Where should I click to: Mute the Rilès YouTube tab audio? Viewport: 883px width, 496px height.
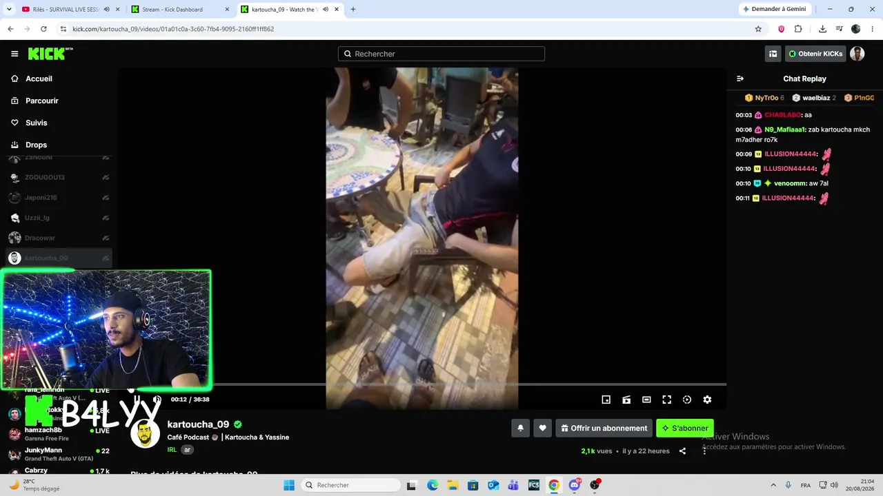tap(106, 10)
